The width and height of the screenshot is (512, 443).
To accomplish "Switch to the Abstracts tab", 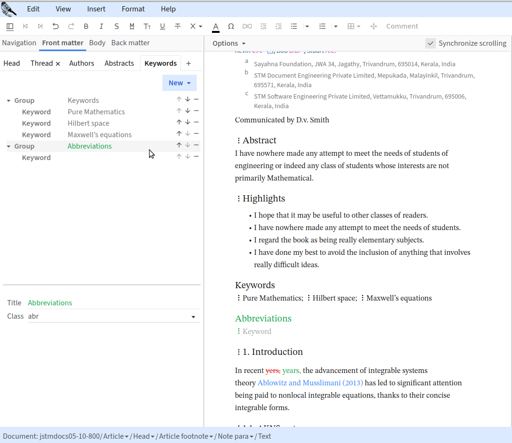I will tap(119, 63).
